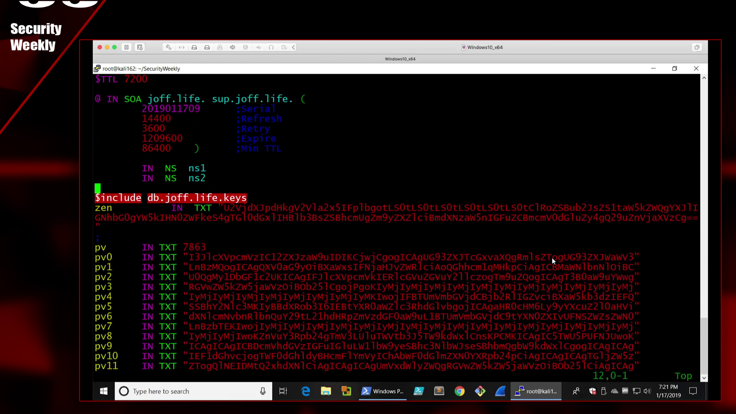Open the Action Center notifications
The image size is (736, 414).
pyautogui.click(x=693, y=391)
